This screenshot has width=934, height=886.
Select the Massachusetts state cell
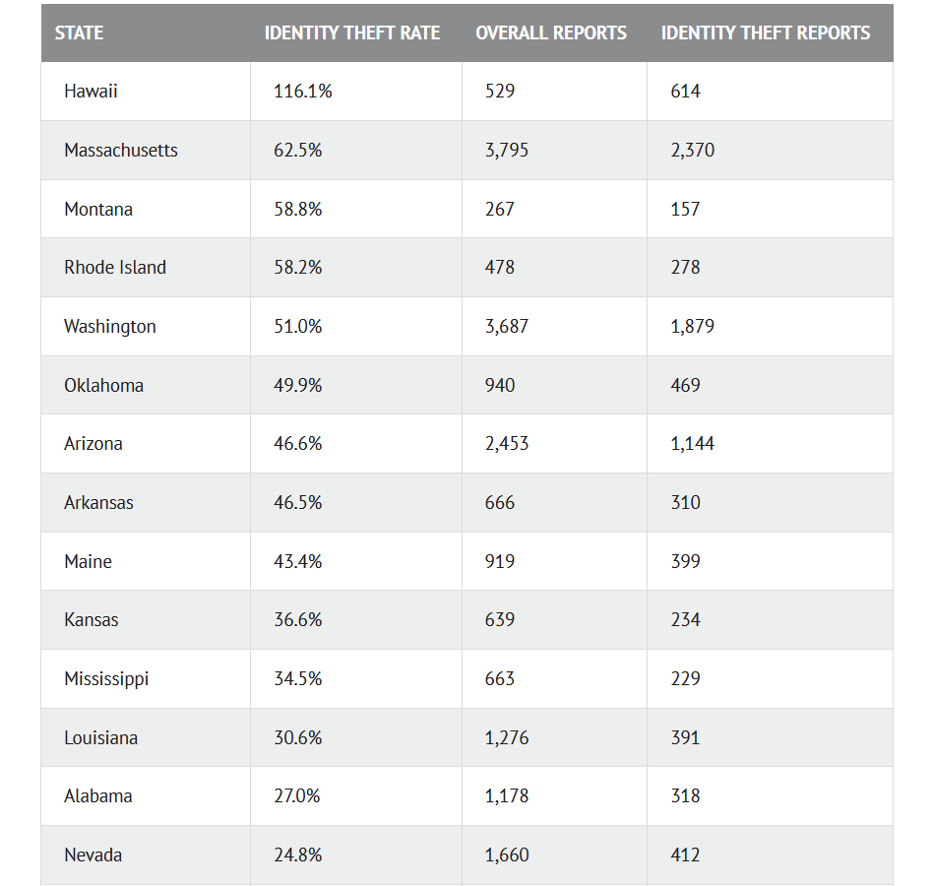(x=121, y=151)
